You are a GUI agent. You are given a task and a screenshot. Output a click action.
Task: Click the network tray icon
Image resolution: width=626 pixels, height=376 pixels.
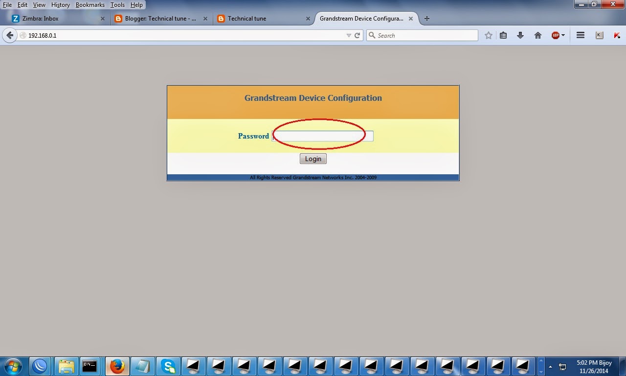coord(562,366)
